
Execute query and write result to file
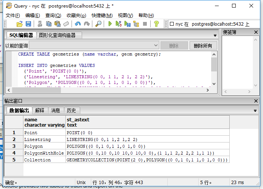(128, 24)
